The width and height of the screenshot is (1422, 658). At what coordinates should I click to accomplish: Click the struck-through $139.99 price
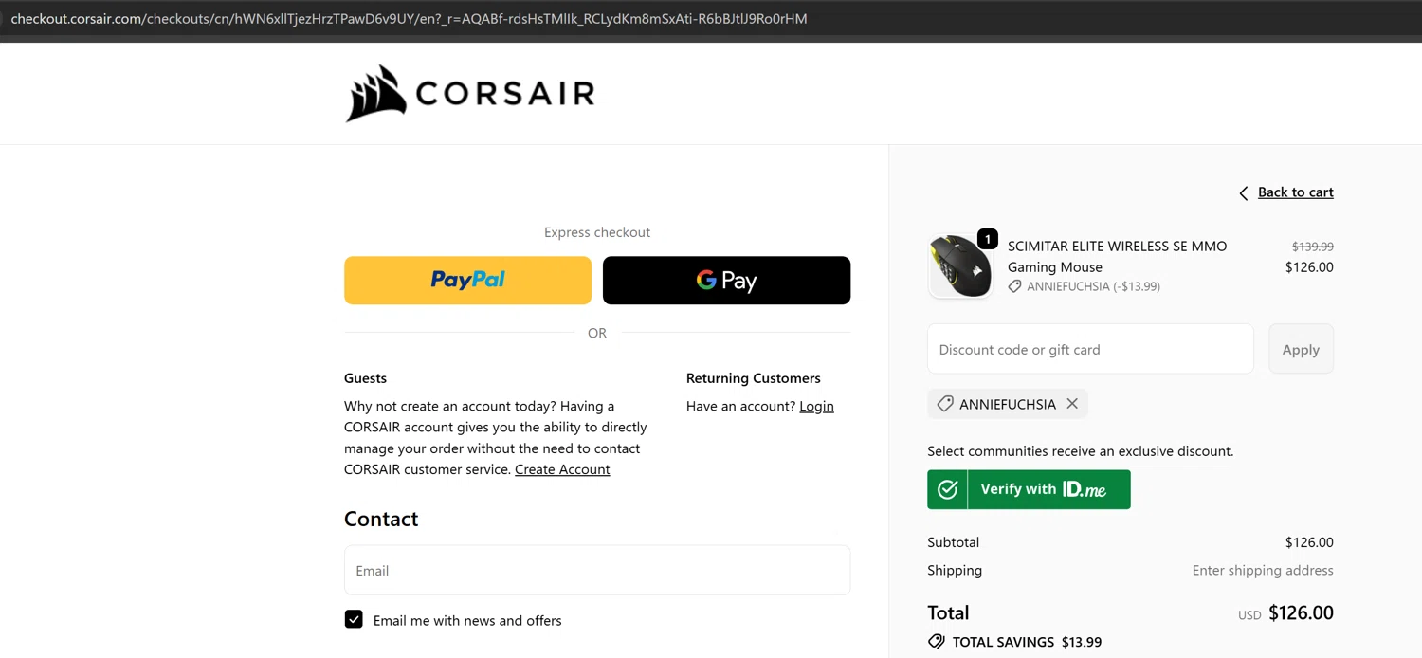click(1312, 247)
